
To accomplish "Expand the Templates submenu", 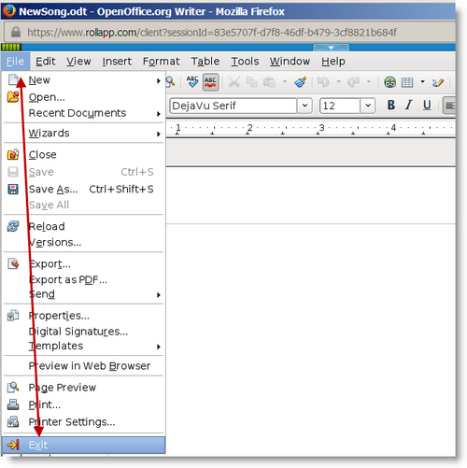I will (x=83, y=346).
